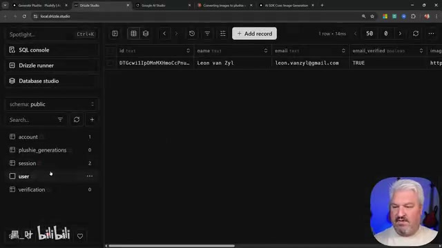Sort by the name column
The image size is (442, 248).
coord(265,50)
